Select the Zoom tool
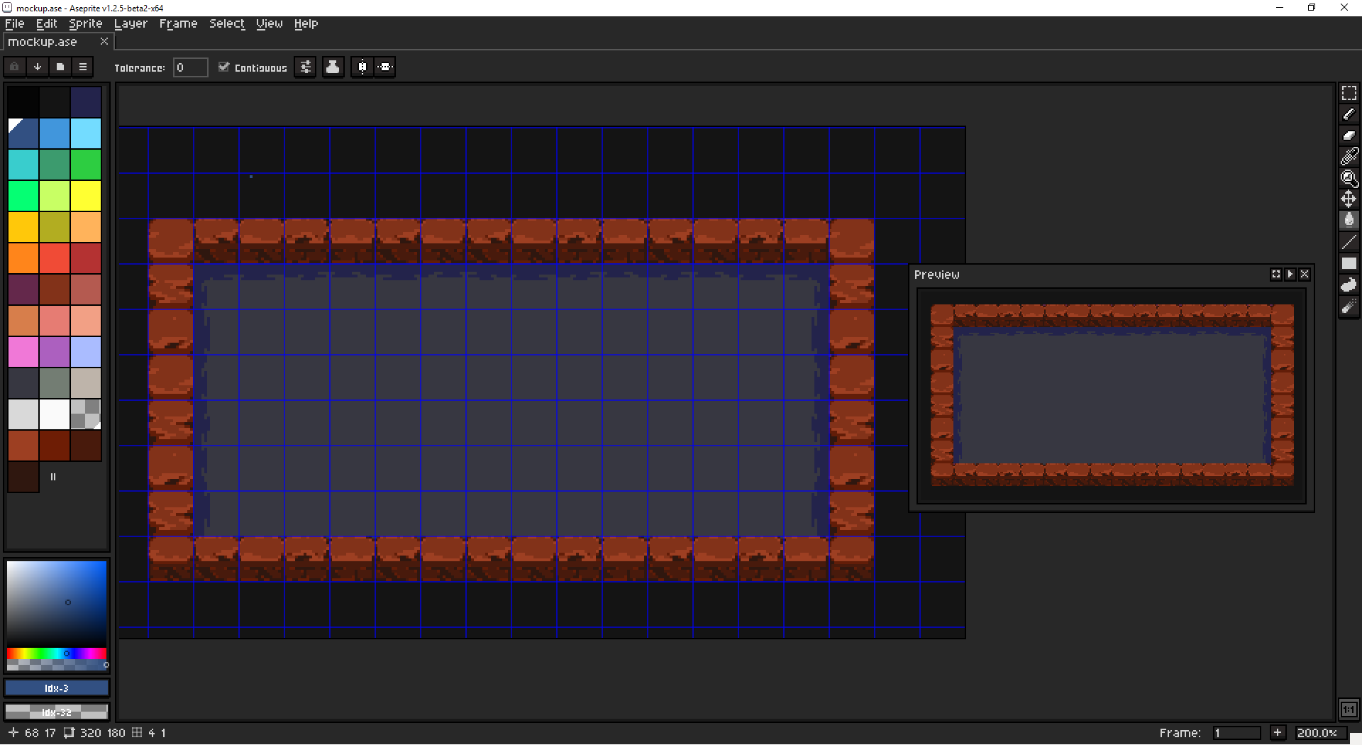 (1349, 178)
